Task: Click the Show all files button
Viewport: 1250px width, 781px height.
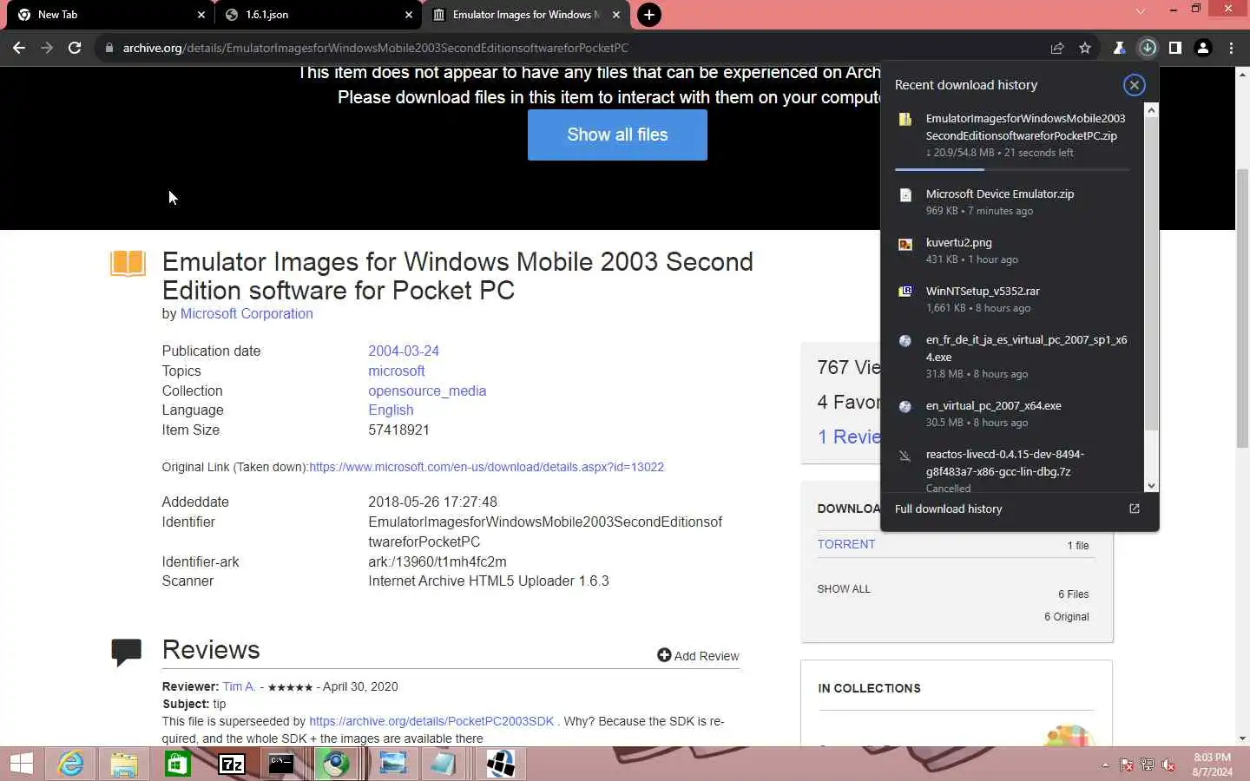Action: point(617,135)
